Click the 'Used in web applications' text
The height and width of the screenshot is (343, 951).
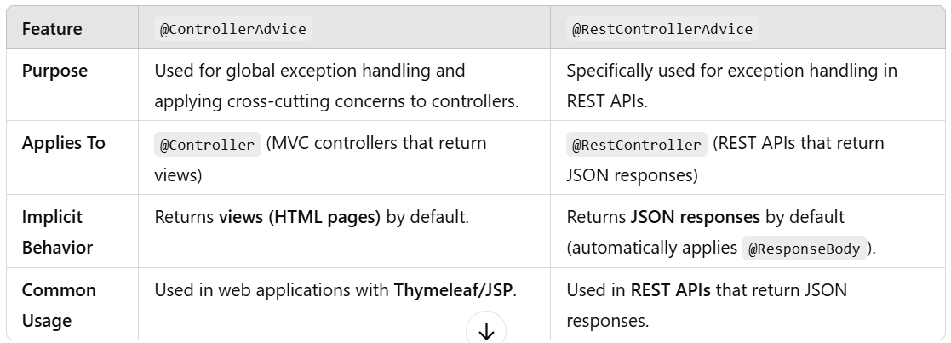272,290
